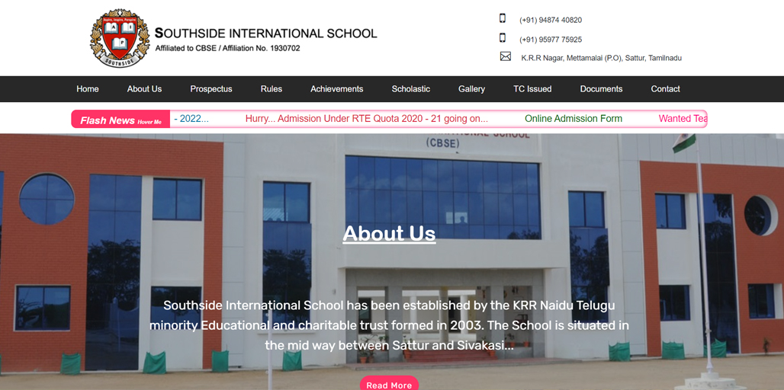
Task: Click the Wanted Teachers news item
Action: [683, 119]
